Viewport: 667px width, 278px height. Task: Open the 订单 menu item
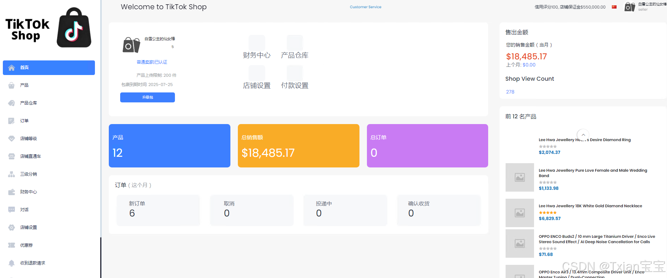pos(49,121)
